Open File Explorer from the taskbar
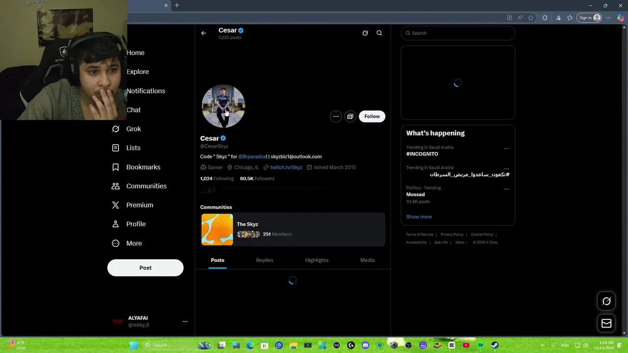 (x=293, y=345)
